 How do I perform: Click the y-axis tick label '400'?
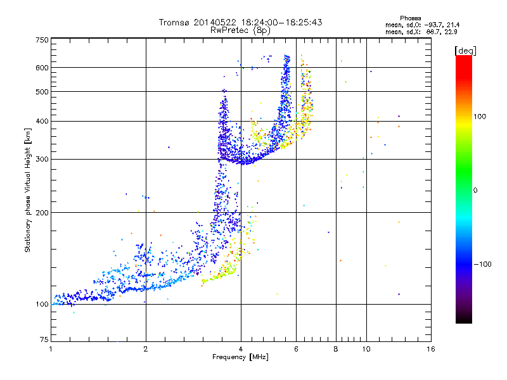(42, 121)
